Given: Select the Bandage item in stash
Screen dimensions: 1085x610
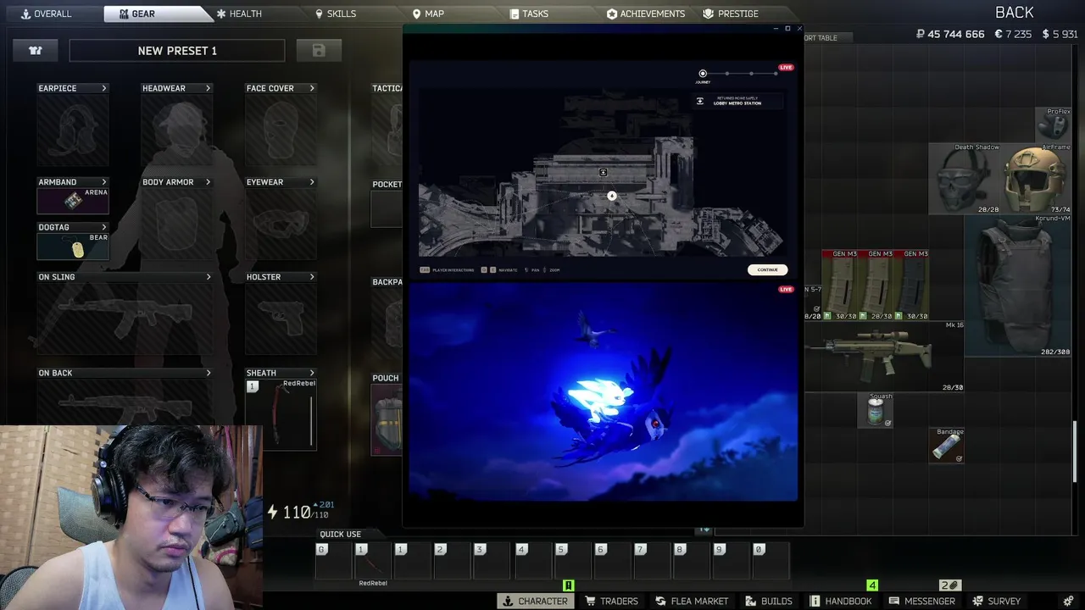Looking at the screenshot, I should (947, 446).
